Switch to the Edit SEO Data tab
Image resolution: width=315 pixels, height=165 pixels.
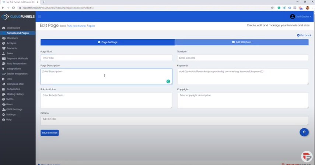point(241,42)
